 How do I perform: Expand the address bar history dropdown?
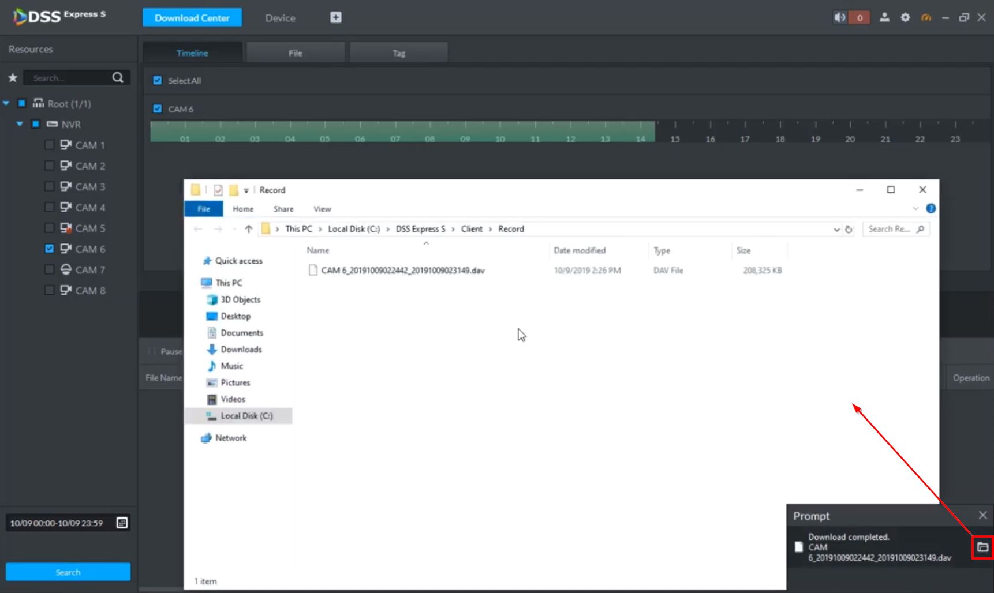836,229
